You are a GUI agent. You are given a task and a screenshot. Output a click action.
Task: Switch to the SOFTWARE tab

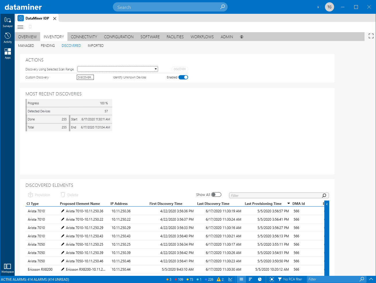150,37
